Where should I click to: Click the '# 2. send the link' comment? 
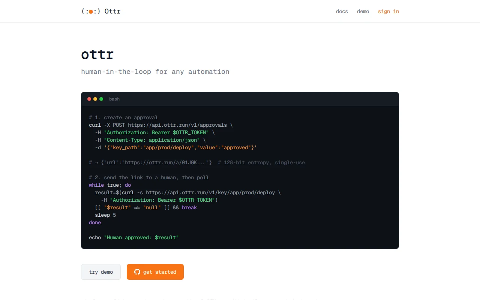(x=149, y=177)
